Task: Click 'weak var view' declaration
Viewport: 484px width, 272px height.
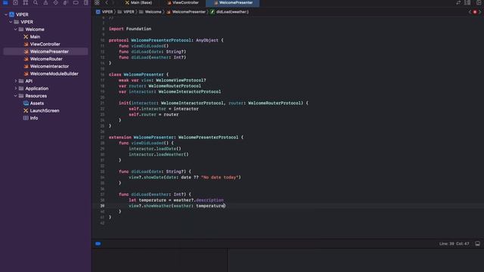Action: click(163, 80)
